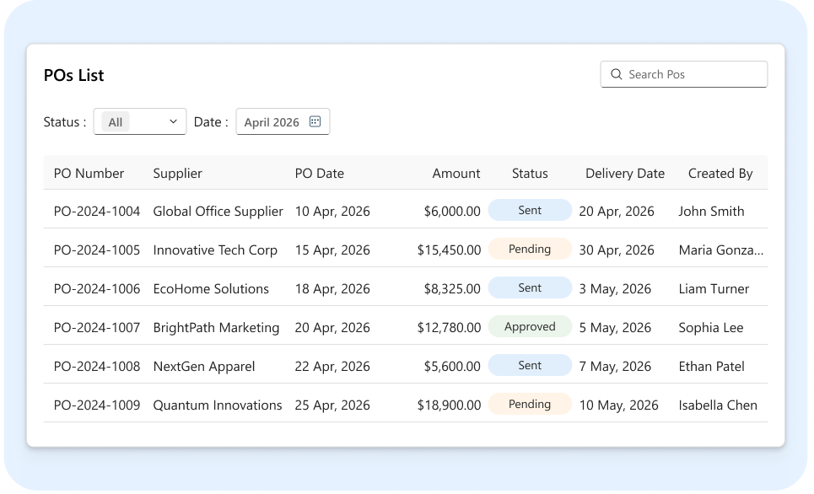This screenshot has width=814, height=494.
Task: Click creator name Ethan Patel
Action: 711,367
